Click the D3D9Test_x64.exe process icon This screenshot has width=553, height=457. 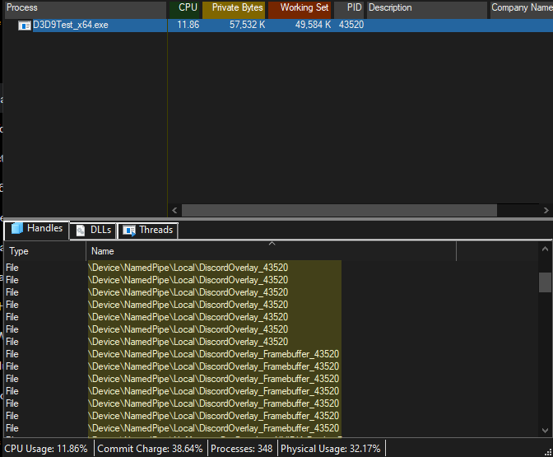(x=25, y=26)
